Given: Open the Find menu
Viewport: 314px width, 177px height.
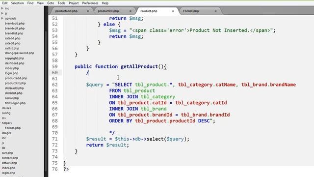Looking at the screenshot, I should 30,3.
